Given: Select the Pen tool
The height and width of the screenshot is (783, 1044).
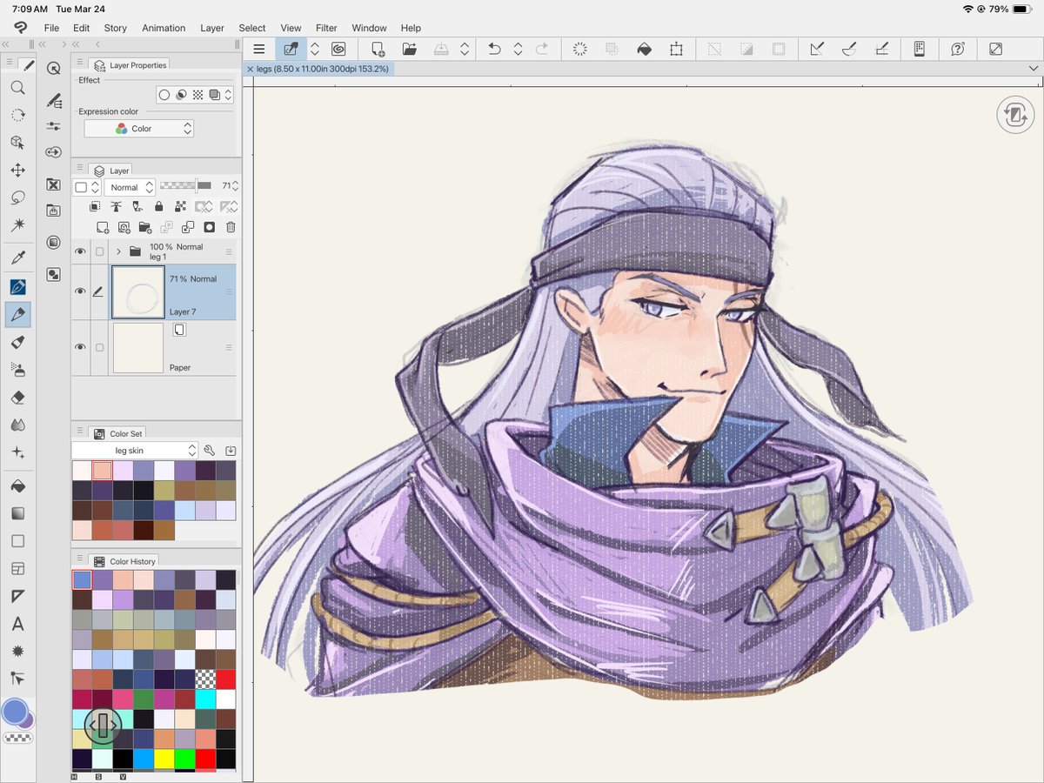Looking at the screenshot, I should (17, 286).
